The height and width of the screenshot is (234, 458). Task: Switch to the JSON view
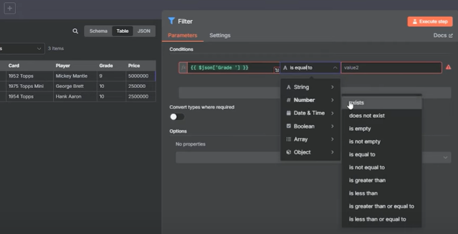[143, 31]
